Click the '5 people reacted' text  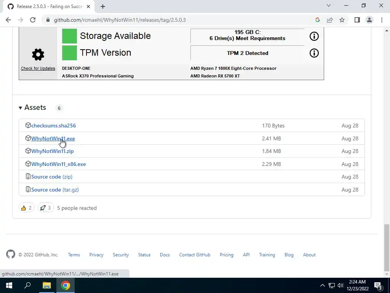(x=77, y=208)
